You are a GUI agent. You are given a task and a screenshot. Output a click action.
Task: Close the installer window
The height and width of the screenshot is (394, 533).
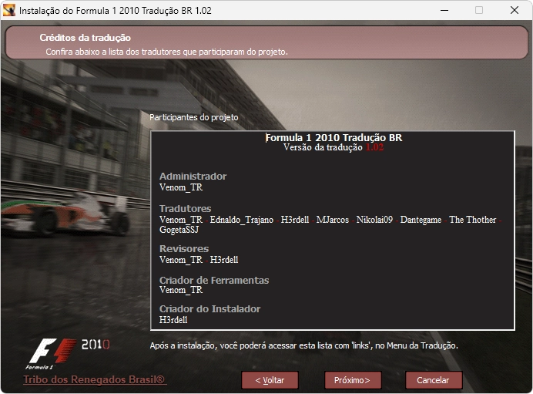tap(514, 11)
